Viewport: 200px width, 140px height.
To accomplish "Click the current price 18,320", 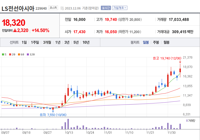I will click(x=13, y=23).
